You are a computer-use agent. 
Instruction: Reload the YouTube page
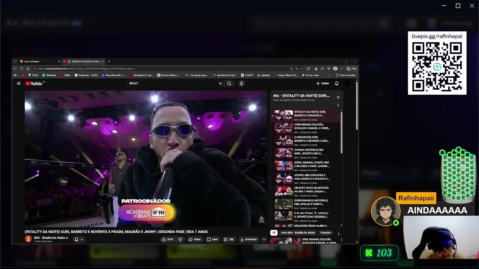(21, 69)
